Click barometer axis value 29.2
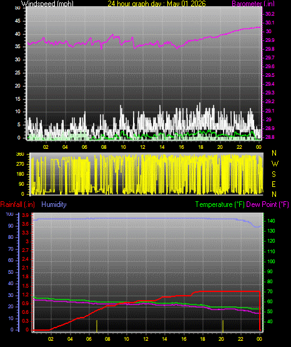This screenshot has width=291, height=347. [270, 101]
